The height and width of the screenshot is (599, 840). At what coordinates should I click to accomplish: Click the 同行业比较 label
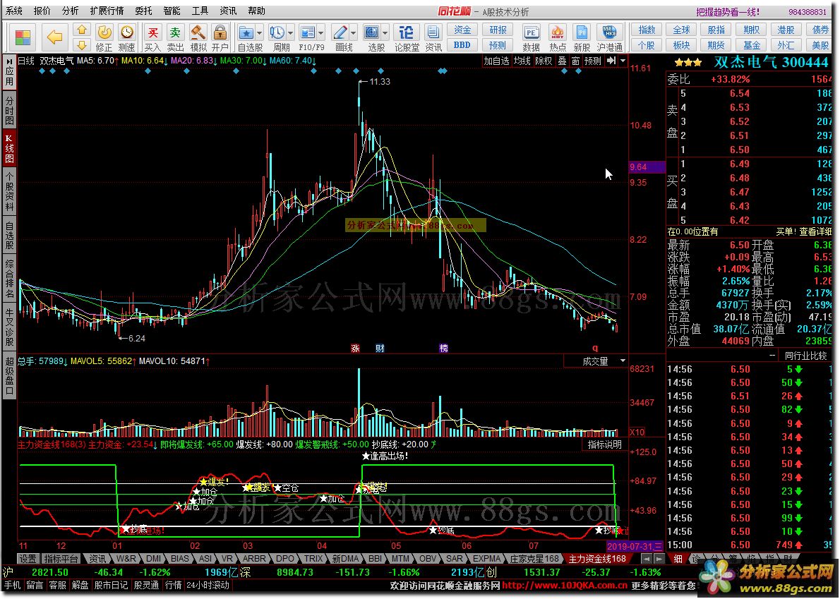point(805,356)
